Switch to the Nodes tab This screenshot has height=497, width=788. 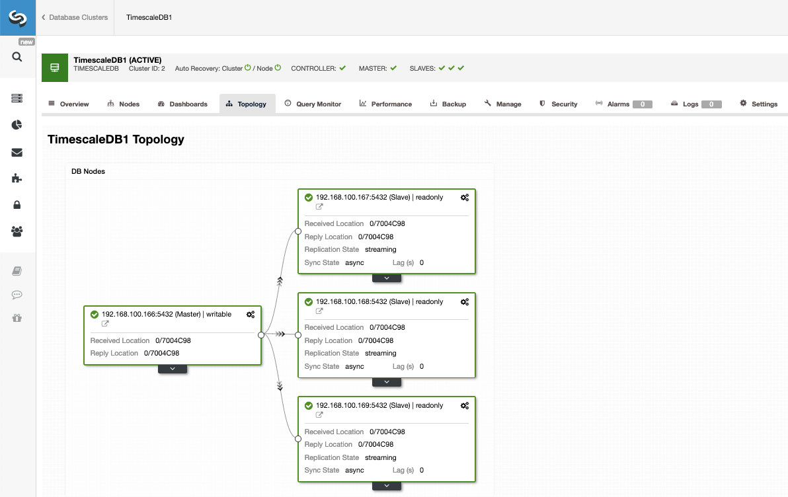coord(124,104)
